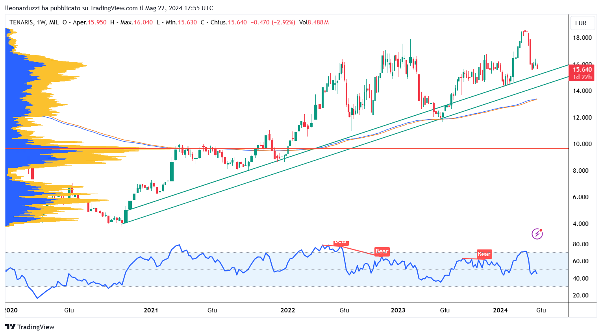Click the opening value 15.950

97,22
